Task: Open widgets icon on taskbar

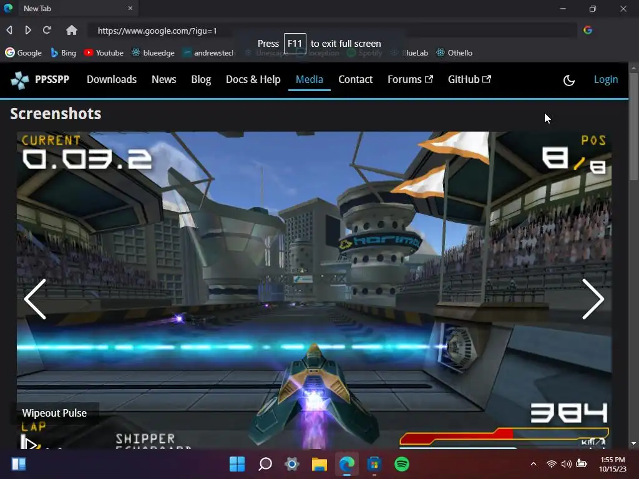Action: coord(19,464)
